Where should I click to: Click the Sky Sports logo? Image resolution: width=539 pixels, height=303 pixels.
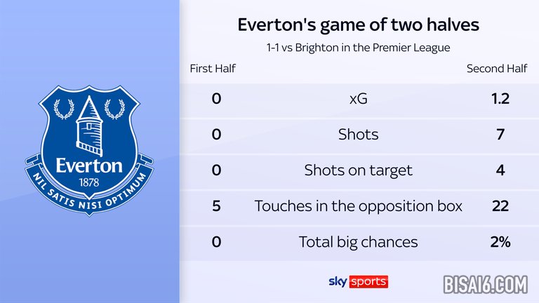pyautogui.click(x=358, y=281)
